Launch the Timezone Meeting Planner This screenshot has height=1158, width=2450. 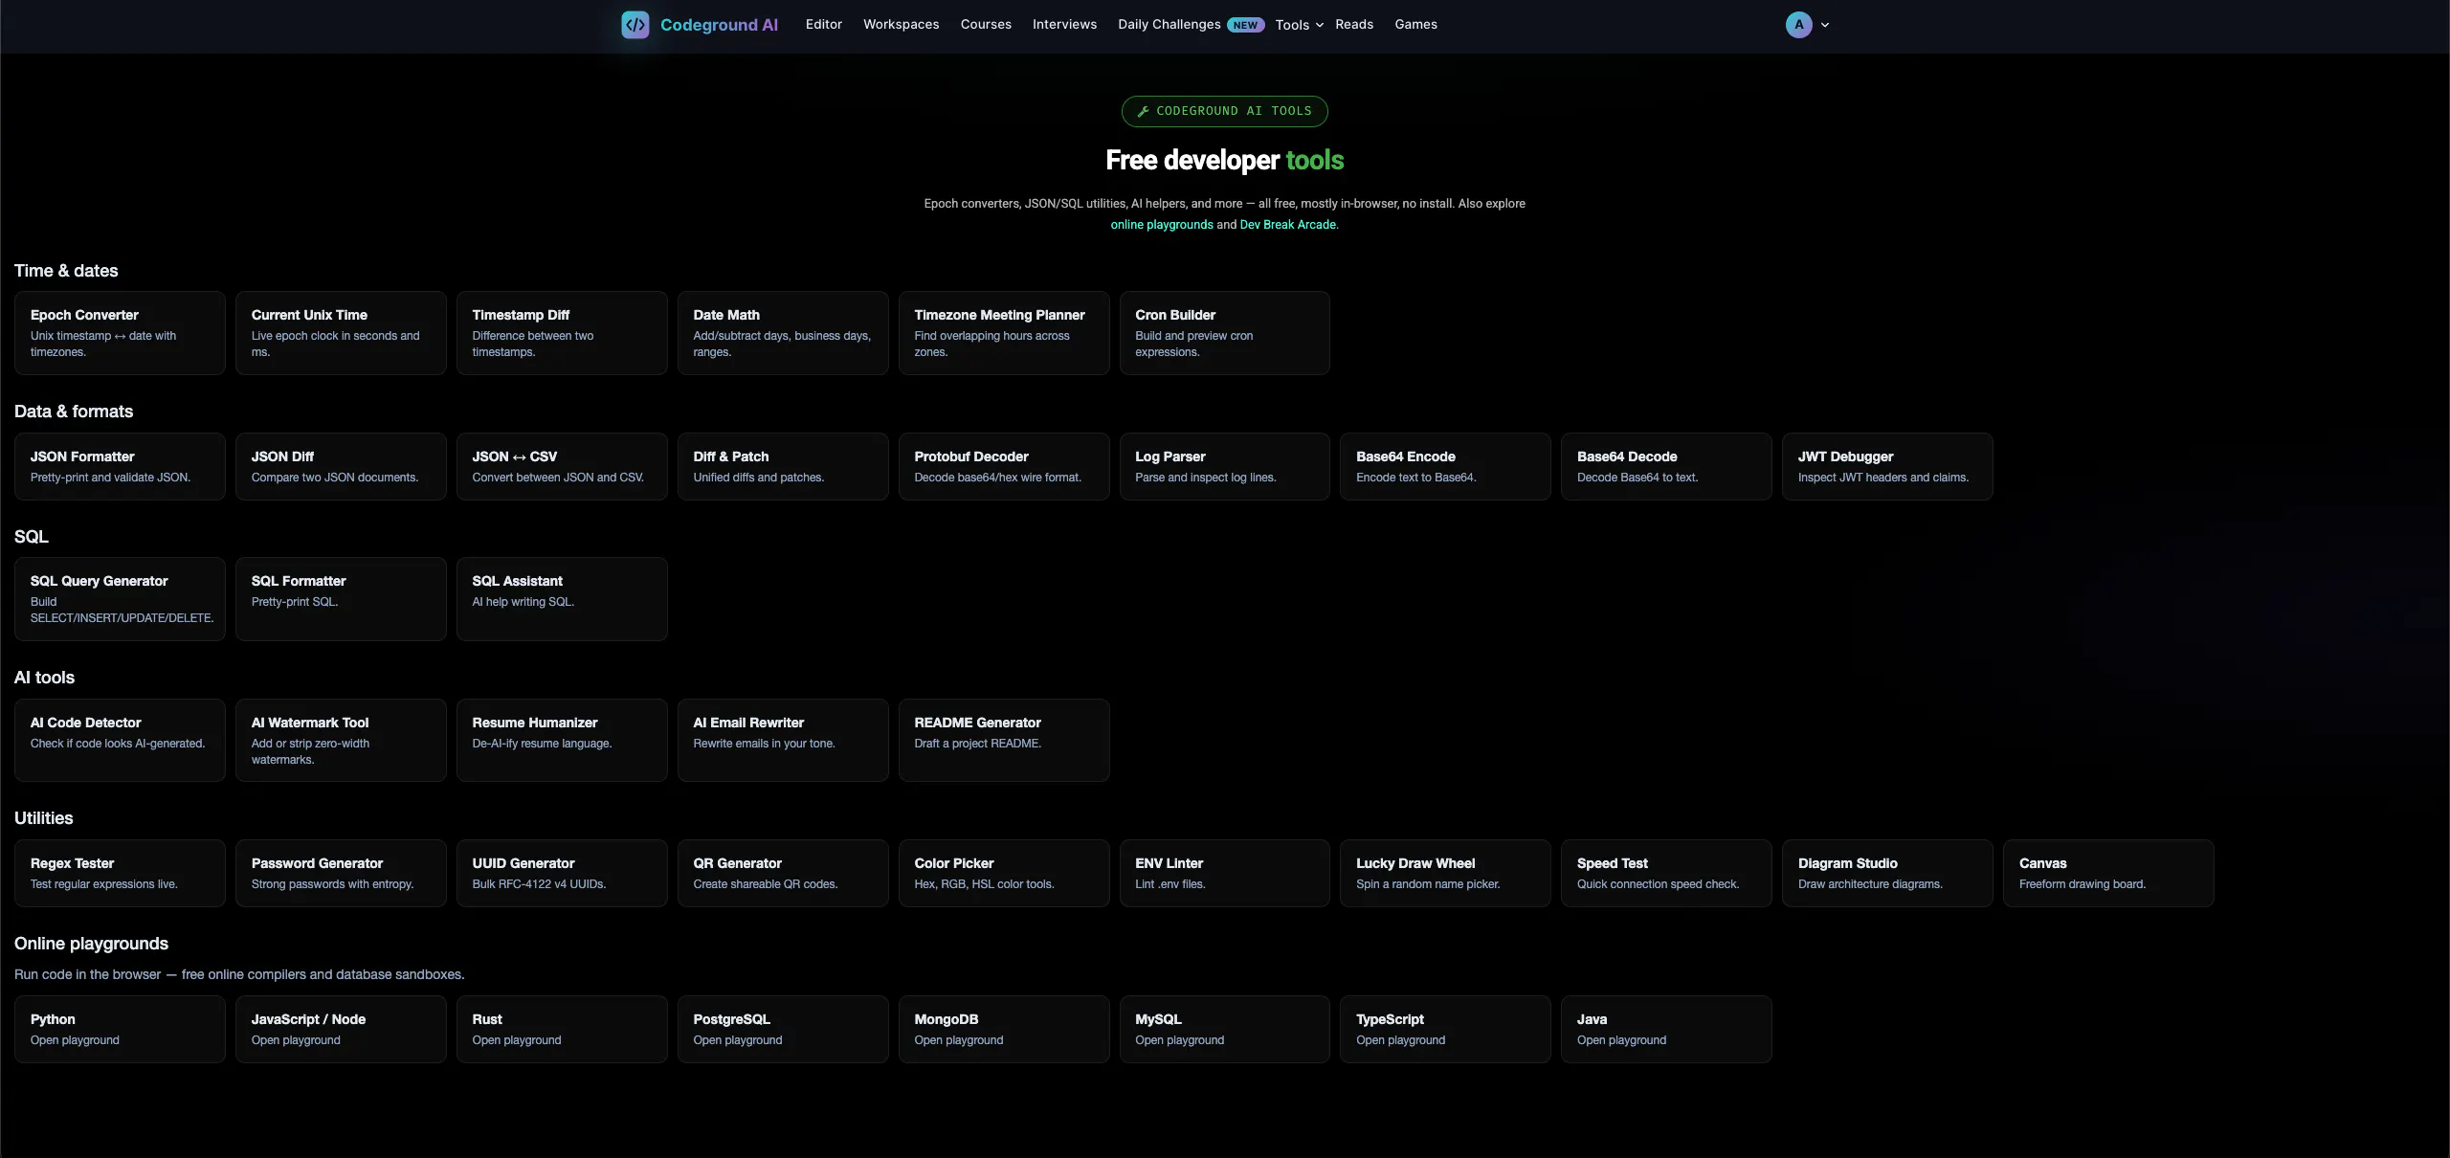(x=1004, y=333)
